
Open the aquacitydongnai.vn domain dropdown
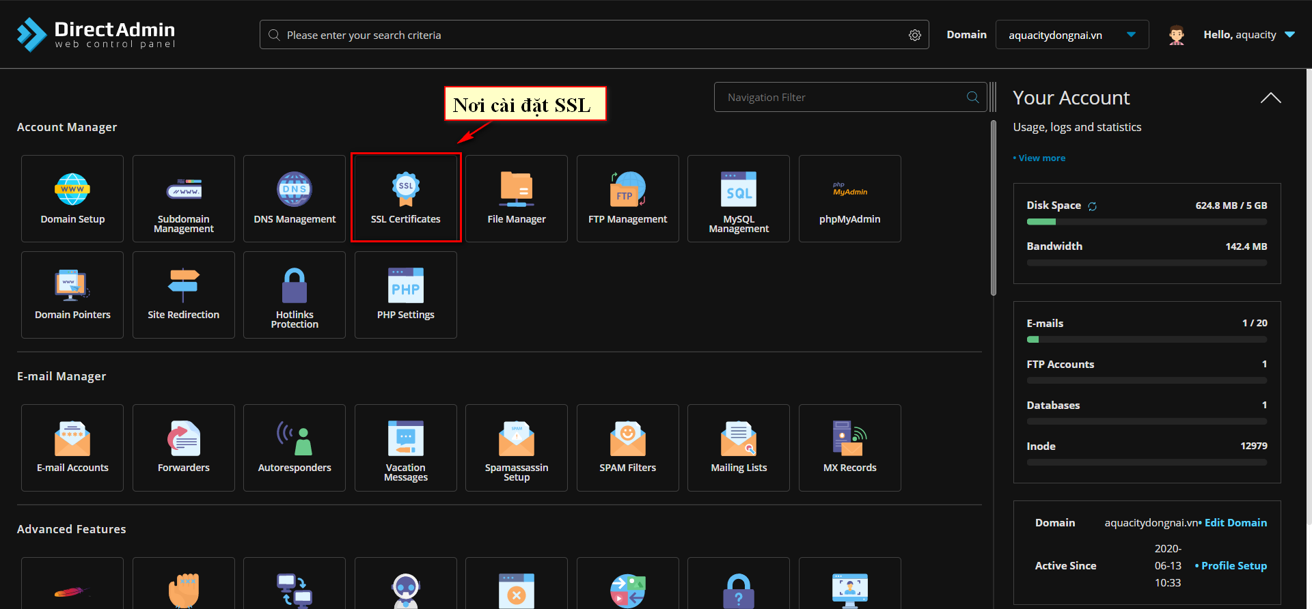coord(1071,35)
